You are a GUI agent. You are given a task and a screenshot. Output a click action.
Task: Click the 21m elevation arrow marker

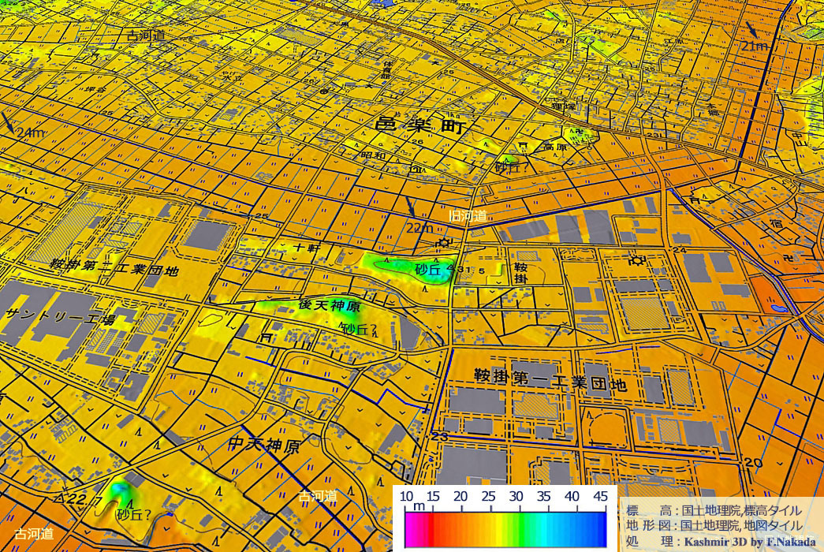[751, 30]
